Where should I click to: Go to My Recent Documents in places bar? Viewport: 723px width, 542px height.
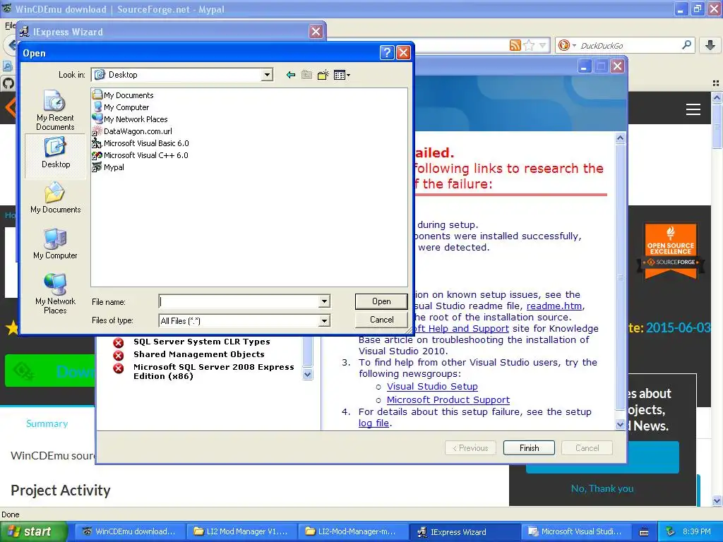click(x=55, y=110)
